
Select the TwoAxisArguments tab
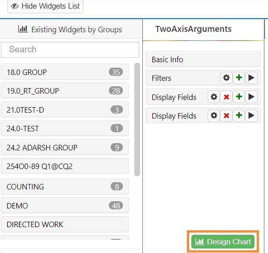(193, 29)
